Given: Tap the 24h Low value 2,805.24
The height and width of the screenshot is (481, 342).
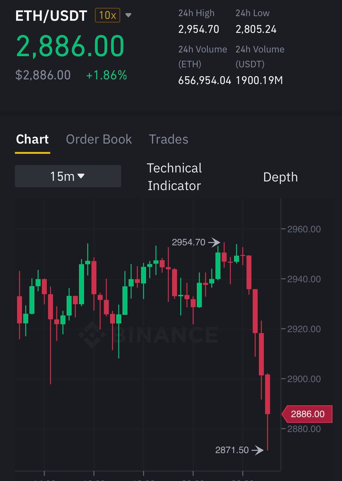Looking at the screenshot, I should [256, 29].
